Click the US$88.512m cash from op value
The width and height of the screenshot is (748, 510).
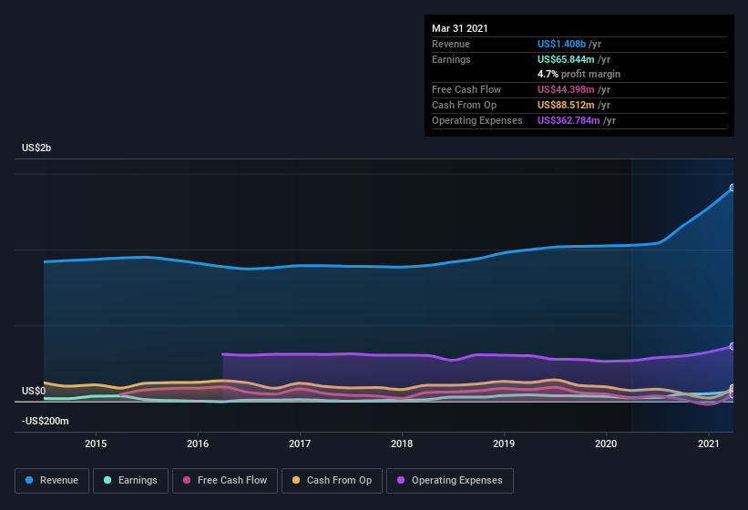[x=566, y=105]
